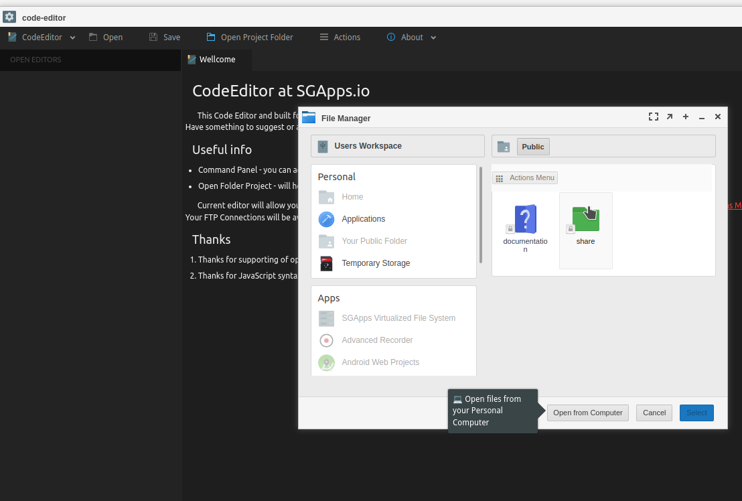Click the SGApps Virtualized File System server icon
Image resolution: width=742 pixels, height=501 pixels.
[327, 318]
